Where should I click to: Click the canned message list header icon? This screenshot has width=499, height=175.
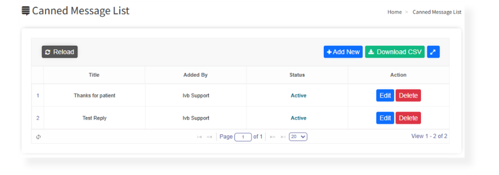25,11
